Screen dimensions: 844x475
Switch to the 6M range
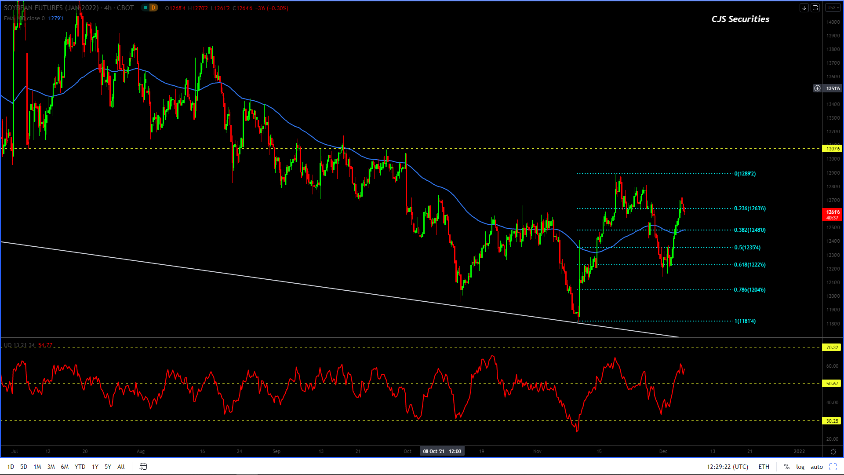coord(65,467)
